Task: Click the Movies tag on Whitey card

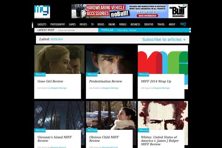Action: (144, 130)
